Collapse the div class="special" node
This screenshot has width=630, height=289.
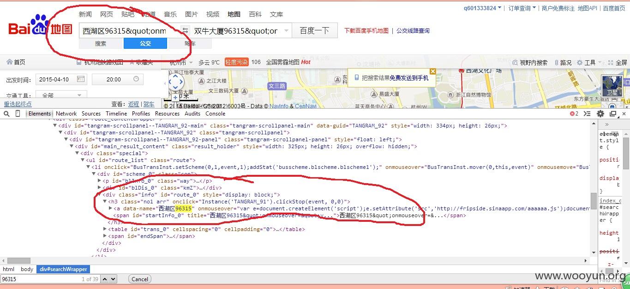pos(78,154)
